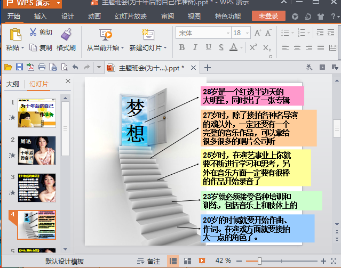Undo the last action
341x268 pixels.
(75, 67)
